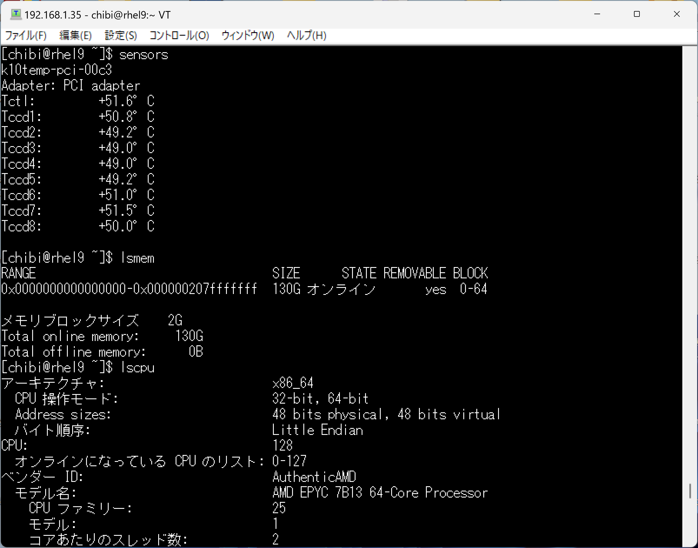Viewport: 698px width, 548px height.
Task: Click the scrollbar track above the thumb
Action: pyautogui.click(x=690, y=257)
